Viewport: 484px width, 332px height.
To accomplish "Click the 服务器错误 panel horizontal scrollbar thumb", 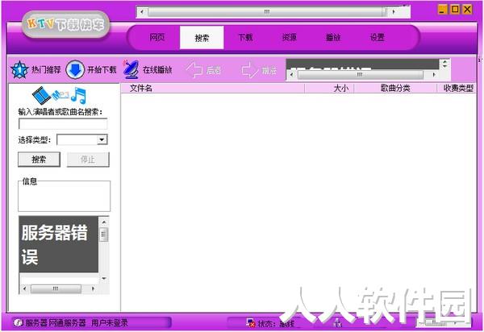I will [56, 288].
